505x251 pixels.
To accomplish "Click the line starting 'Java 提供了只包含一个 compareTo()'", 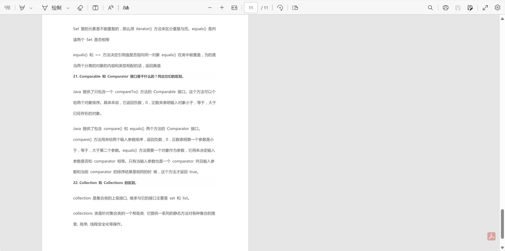I will [x=144, y=92].
